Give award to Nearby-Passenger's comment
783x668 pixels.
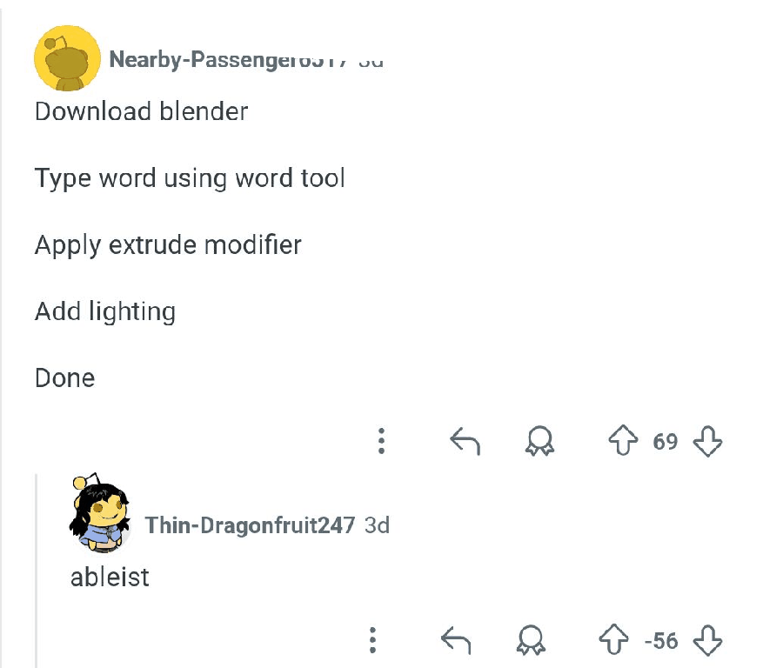click(x=539, y=440)
